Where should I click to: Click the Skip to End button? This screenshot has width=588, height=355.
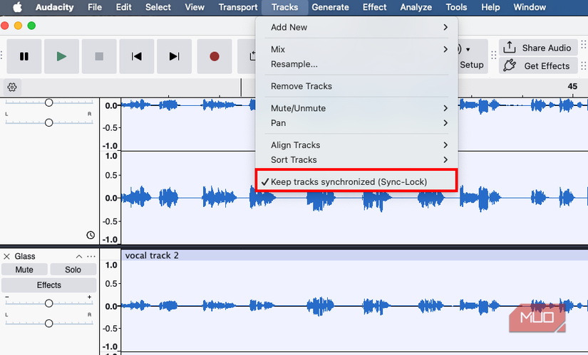pos(174,56)
